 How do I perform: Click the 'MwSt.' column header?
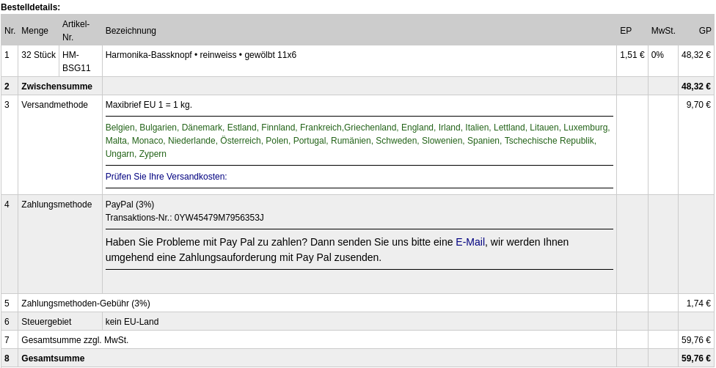(663, 31)
